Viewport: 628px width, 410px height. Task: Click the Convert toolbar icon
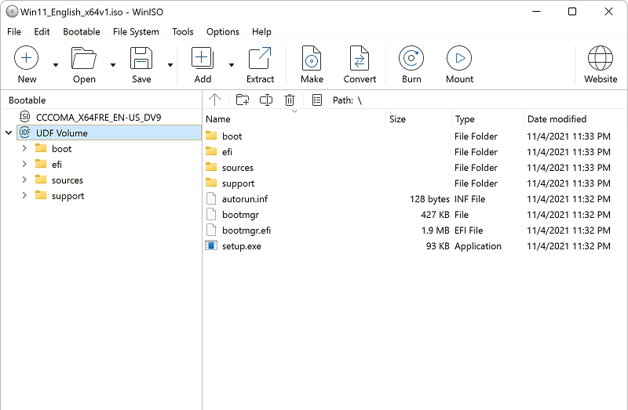360,58
